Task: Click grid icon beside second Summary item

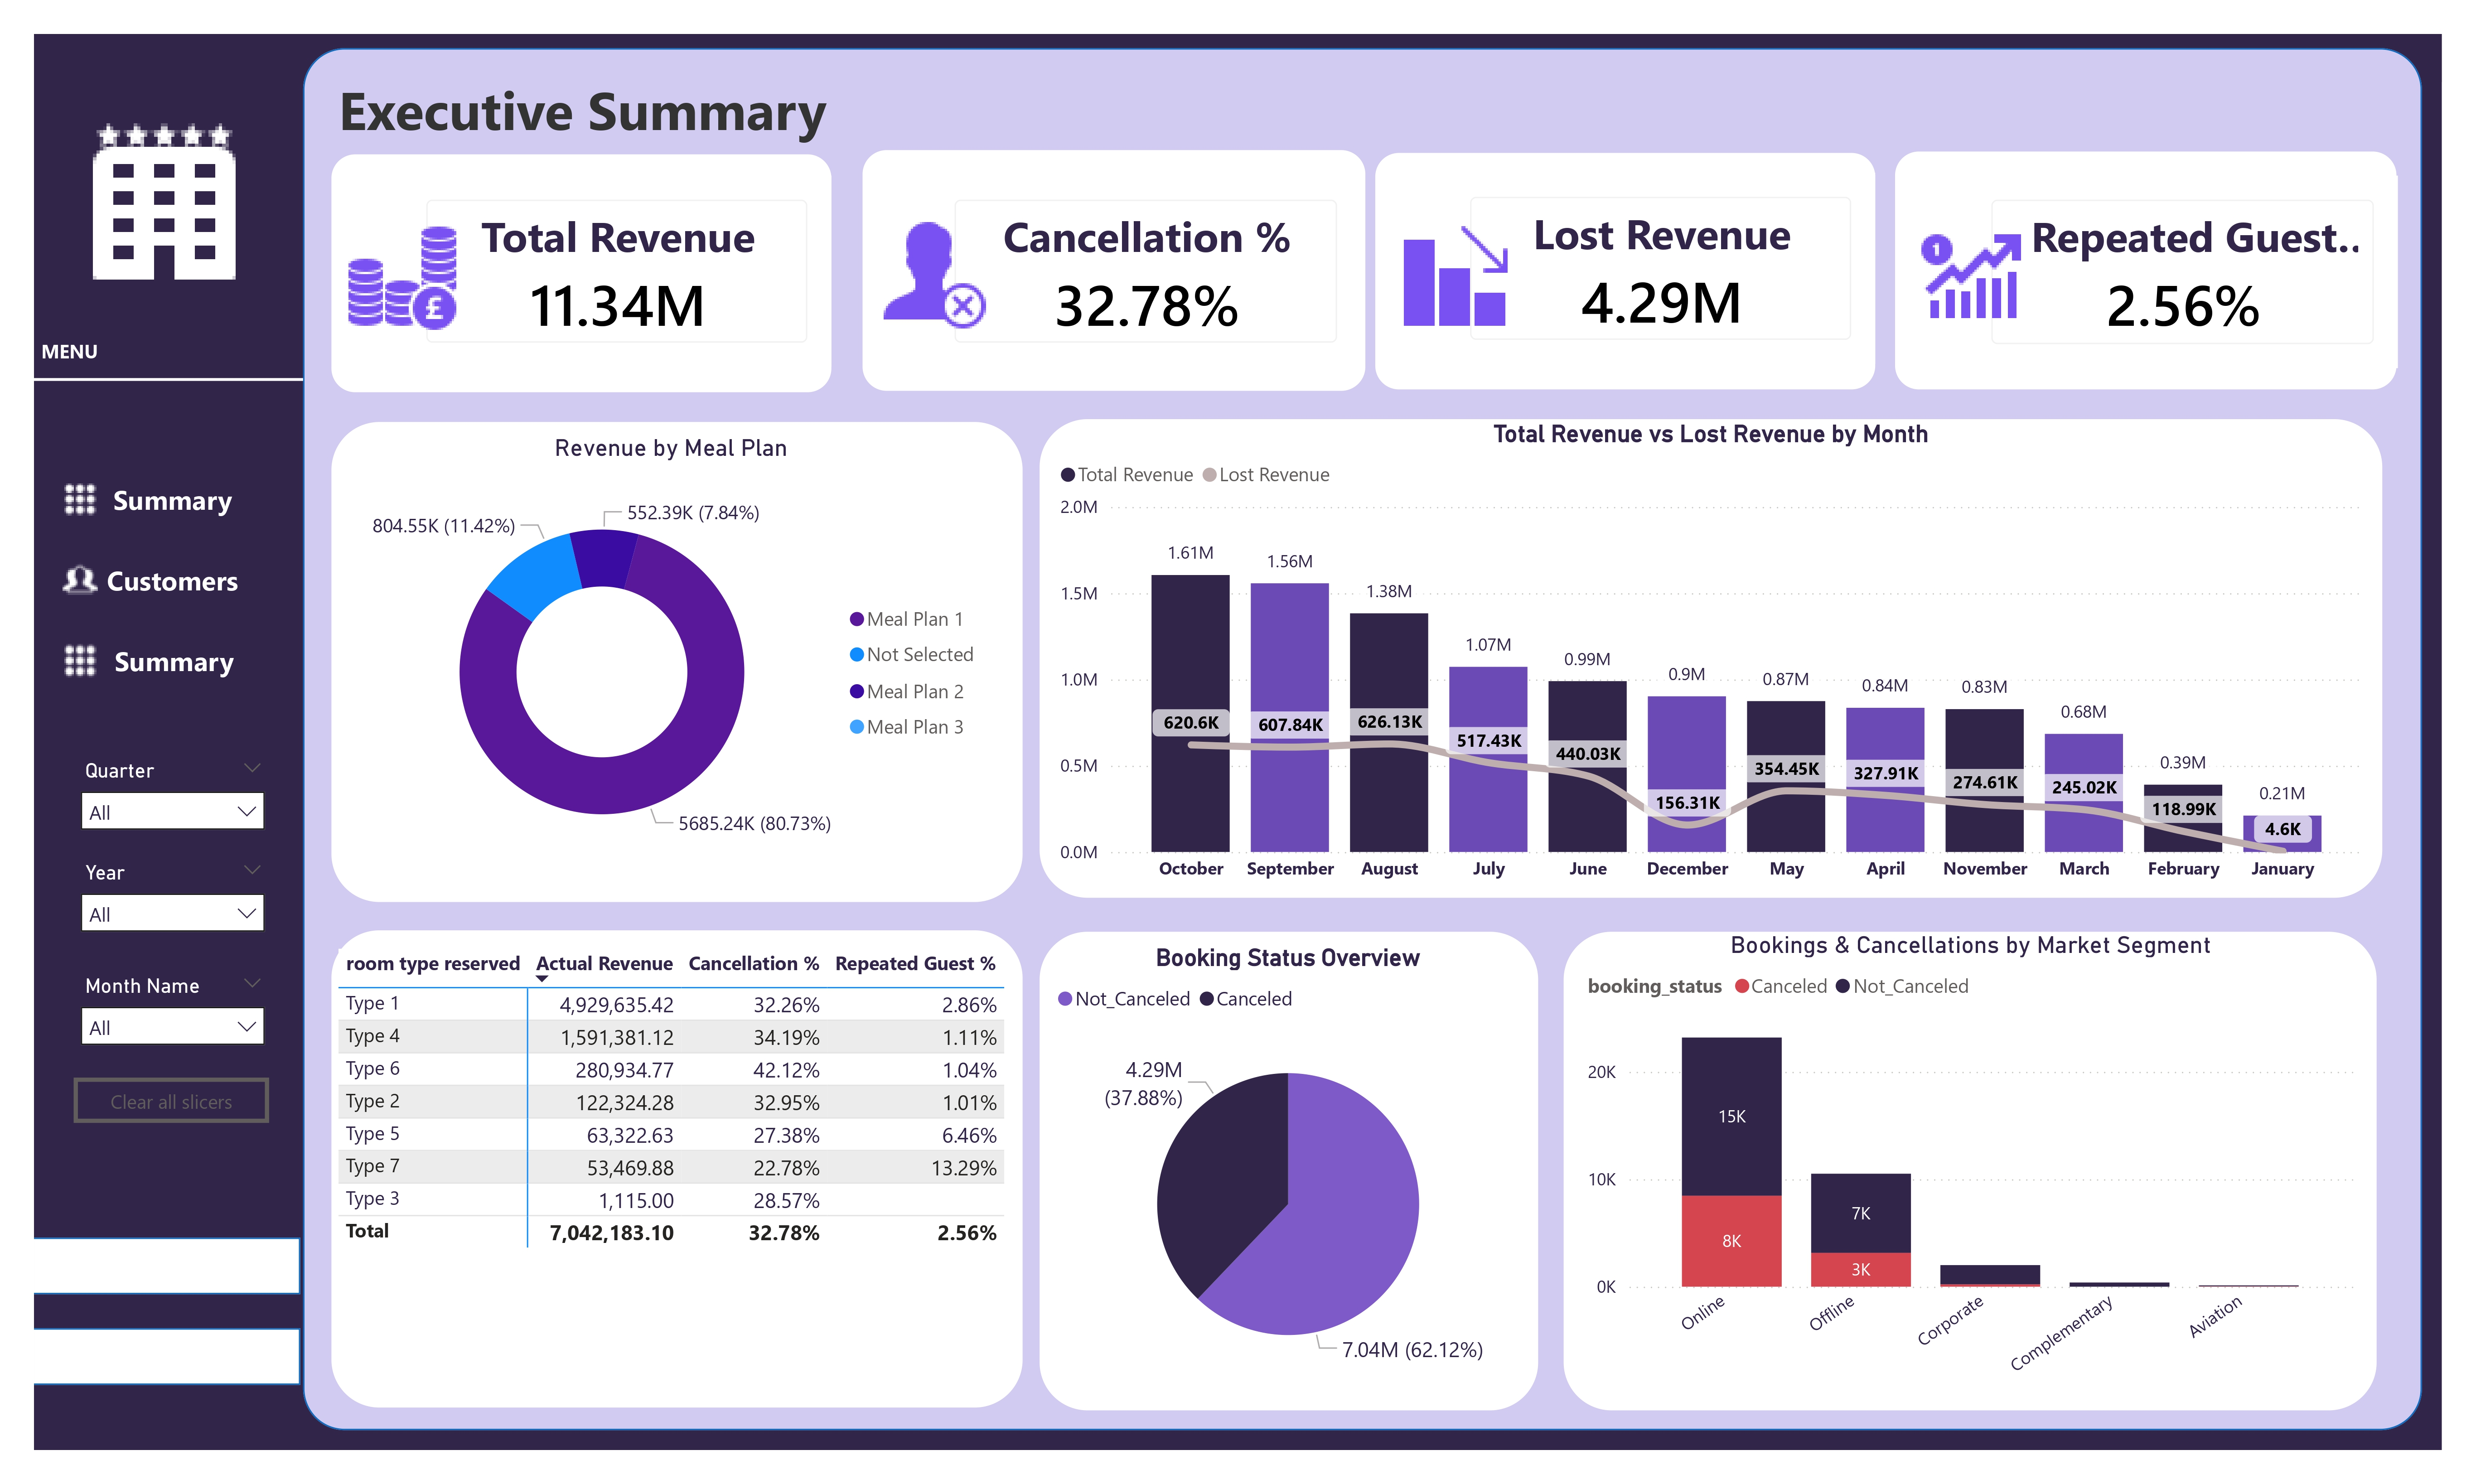Action: [x=80, y=660]
